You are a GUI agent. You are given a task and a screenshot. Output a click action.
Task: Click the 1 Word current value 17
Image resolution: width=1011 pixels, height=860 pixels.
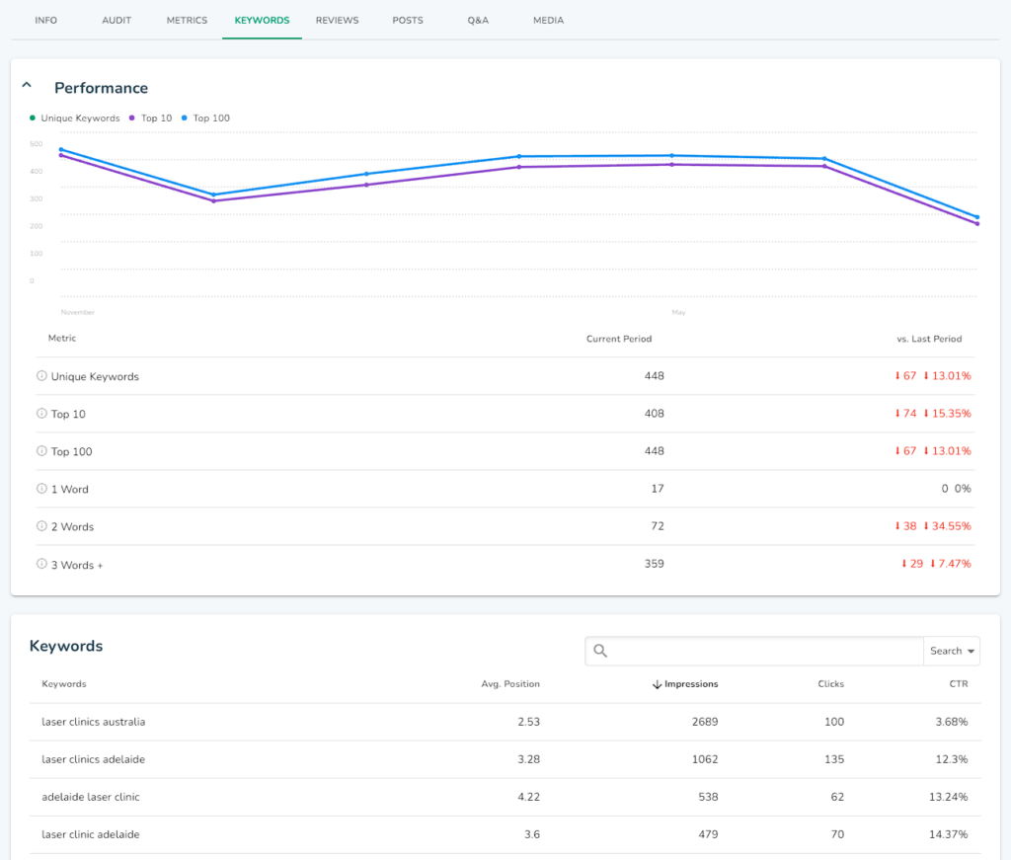[x=657, y=489]
